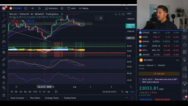This screenshot has height=106, width=188.
Task: Open the chart patterns tool
Action: click(4, 42)
